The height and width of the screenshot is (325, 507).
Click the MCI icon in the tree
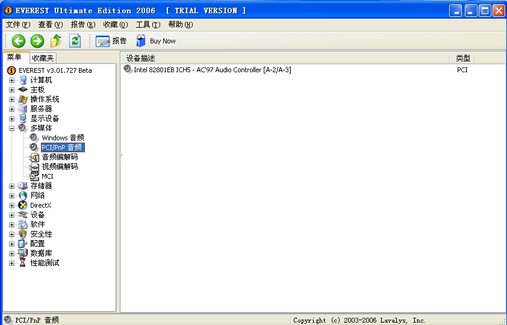(34, 176)
